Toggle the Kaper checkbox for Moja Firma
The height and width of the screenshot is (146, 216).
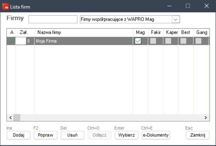point(168,41)
